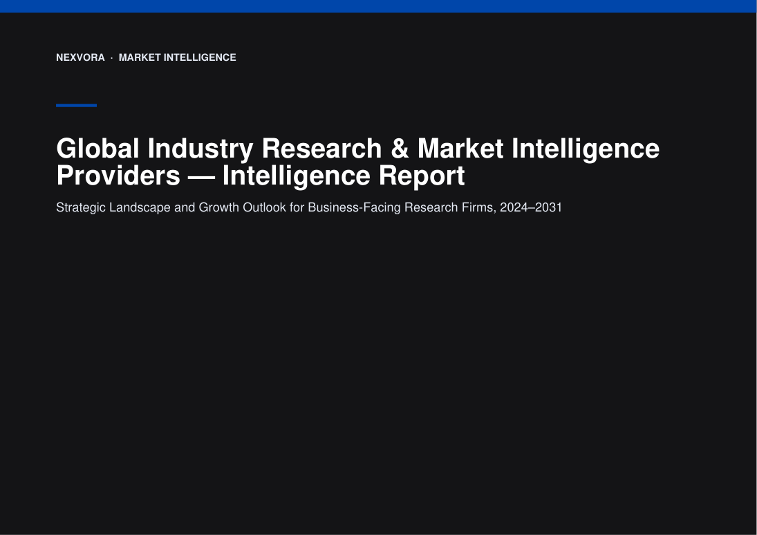Click the MARKET INTELLIGENCE header label
The width and height of the screenshot is (757, 535).
[177, 57]
